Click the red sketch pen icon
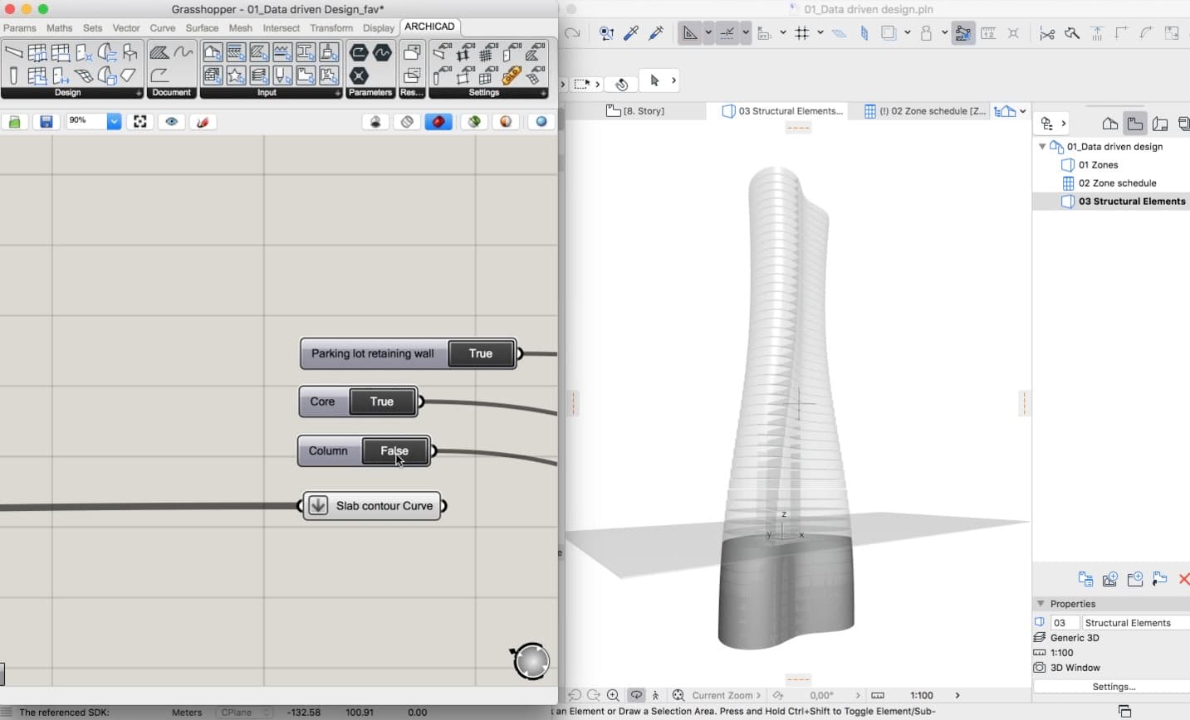Image resolution: width=1190 pixels, height=720 pixels. point(202,122)
